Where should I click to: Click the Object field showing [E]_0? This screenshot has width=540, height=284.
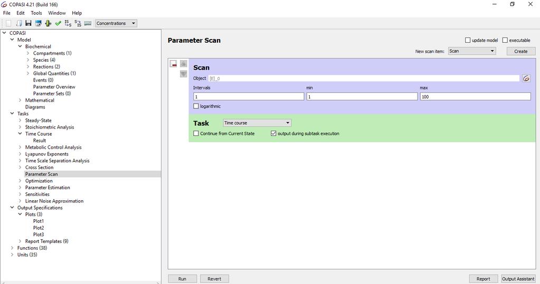point(364,79)
